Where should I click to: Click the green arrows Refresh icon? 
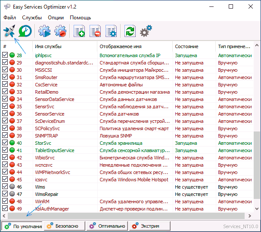[x=130, y=31]
